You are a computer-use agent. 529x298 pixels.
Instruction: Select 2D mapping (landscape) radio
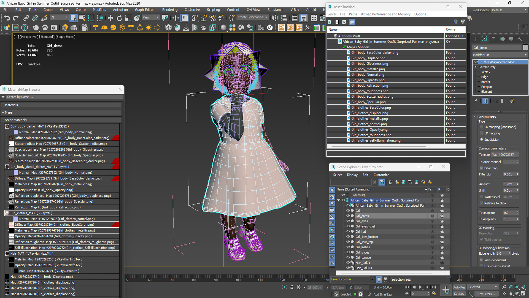click(x=482, y=127)
